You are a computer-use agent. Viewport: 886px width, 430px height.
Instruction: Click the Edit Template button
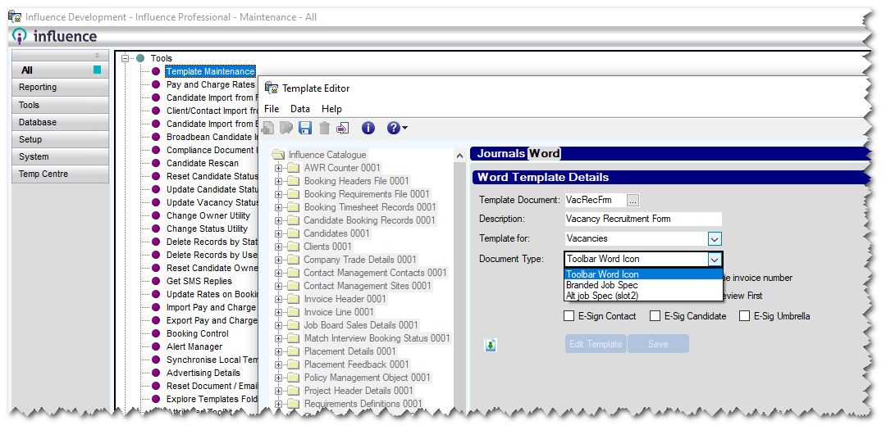coord(596,344)
